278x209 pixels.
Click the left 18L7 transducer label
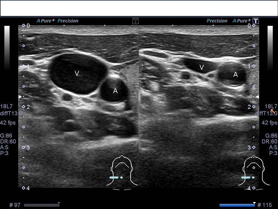[6, 107]
